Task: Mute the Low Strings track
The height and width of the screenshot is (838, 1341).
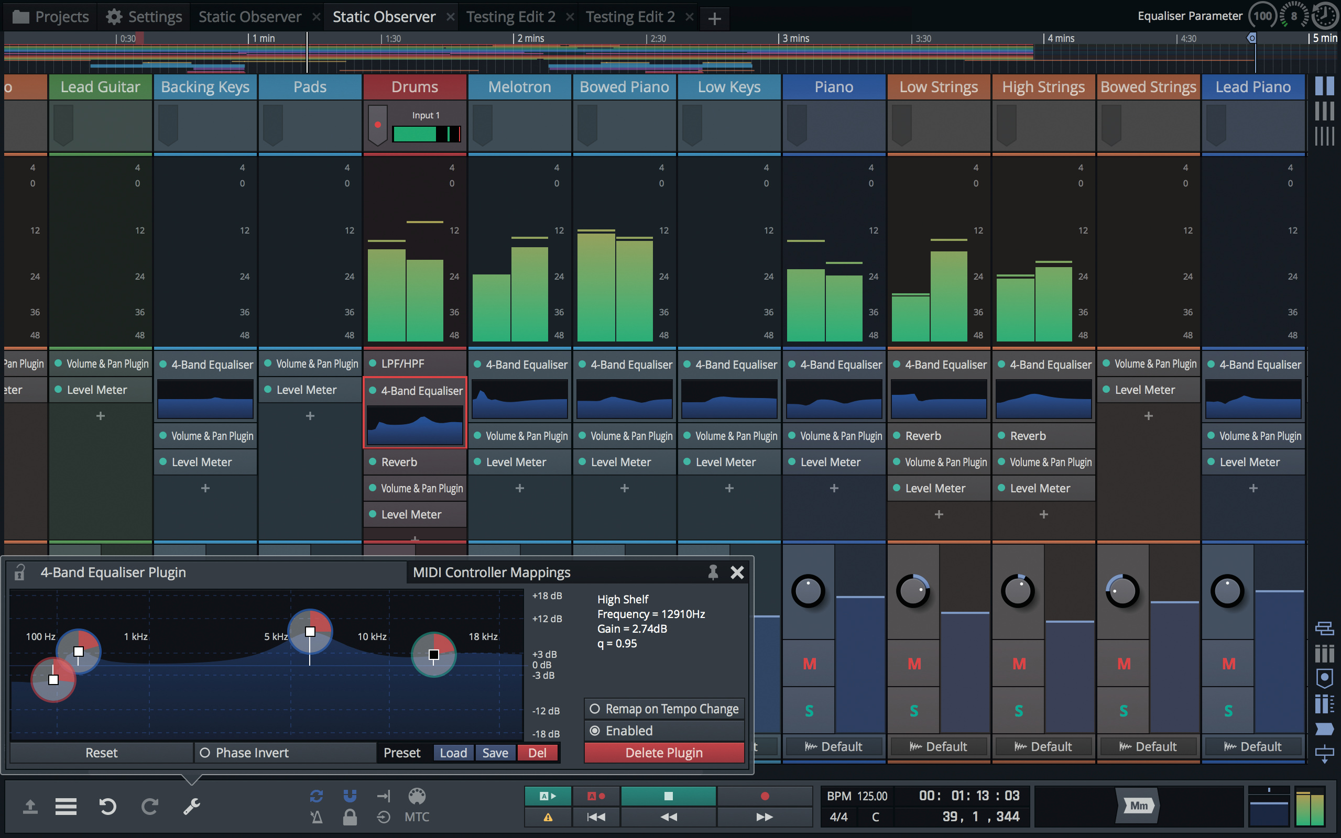Action: (x=913, y=664)
